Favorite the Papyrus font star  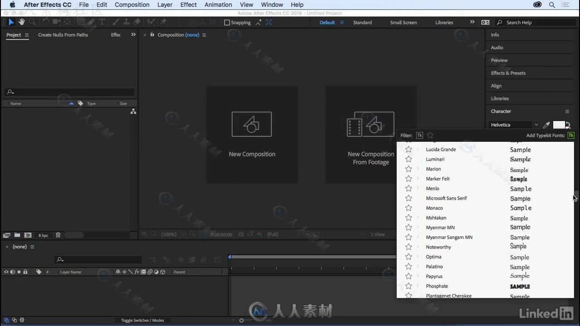point(409,276)
